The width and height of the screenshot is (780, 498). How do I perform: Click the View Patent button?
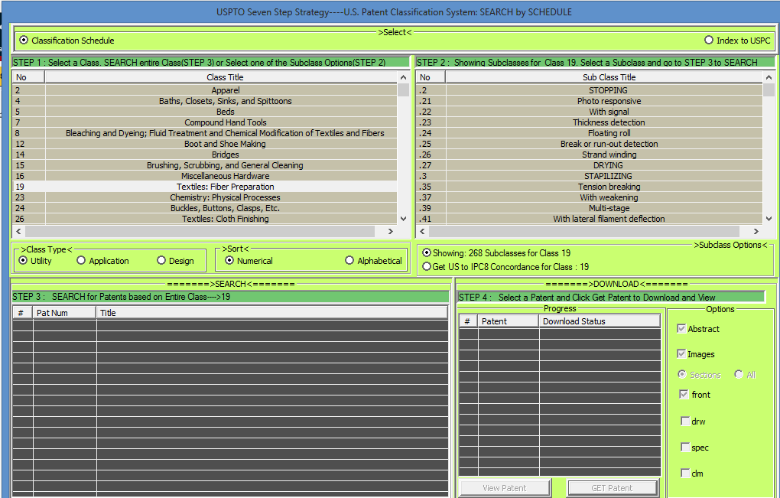505,488
